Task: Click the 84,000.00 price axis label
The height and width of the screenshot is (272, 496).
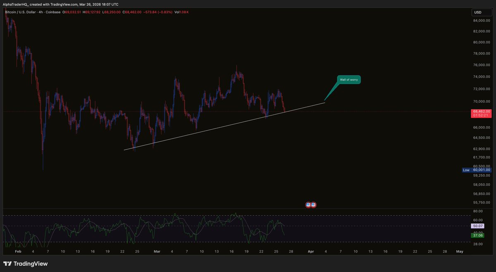Action: (482, 20)
